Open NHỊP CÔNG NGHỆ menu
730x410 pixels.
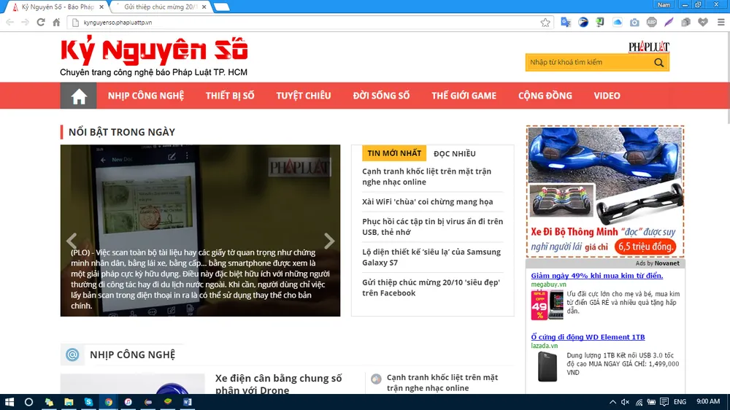(x=146, y=96)
